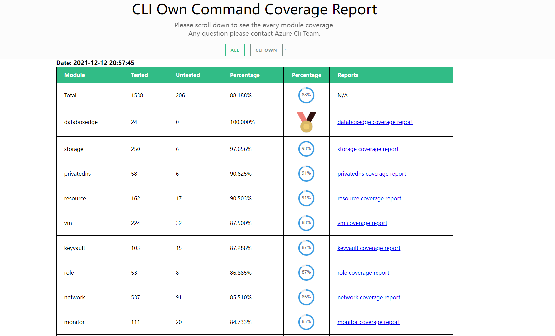Screen dimensions: 555x336
Task: Click the CLI OWN filter button
Action: (x=266, y=50)
